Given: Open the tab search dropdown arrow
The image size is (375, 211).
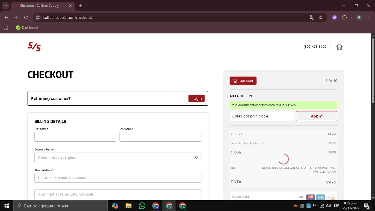Looking at the screenshot, I should tap(5, 6).
